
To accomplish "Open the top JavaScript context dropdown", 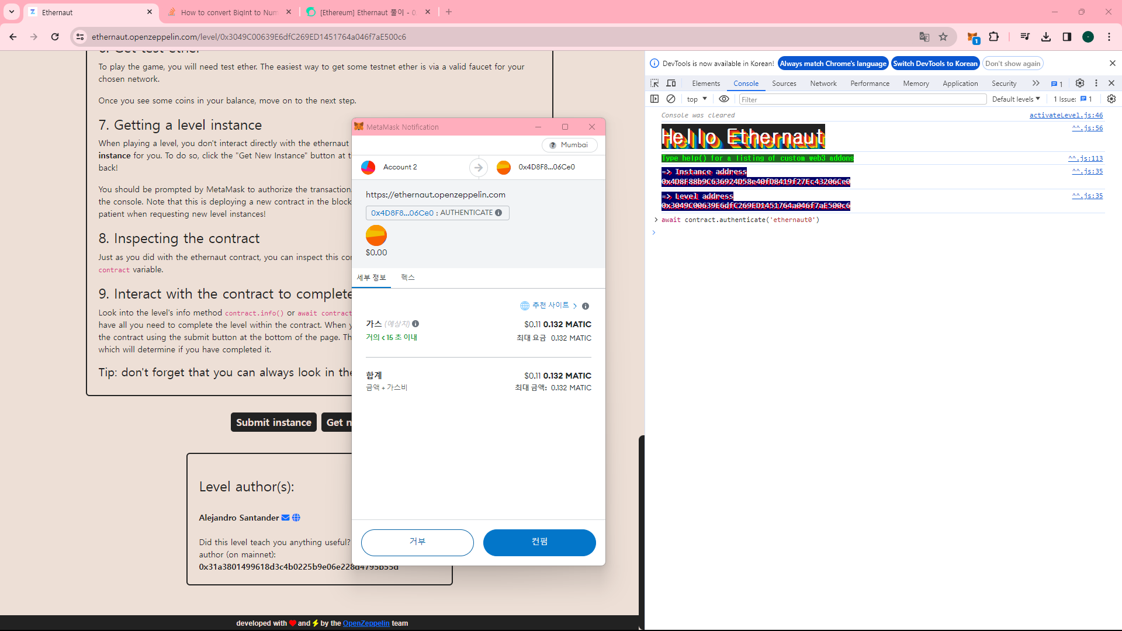I will coord(697,99).
